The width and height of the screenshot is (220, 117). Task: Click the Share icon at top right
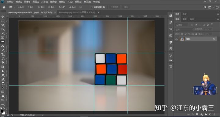[x=217, y=7]
